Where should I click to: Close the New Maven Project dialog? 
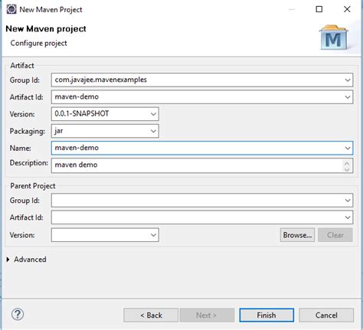(347, 9)
